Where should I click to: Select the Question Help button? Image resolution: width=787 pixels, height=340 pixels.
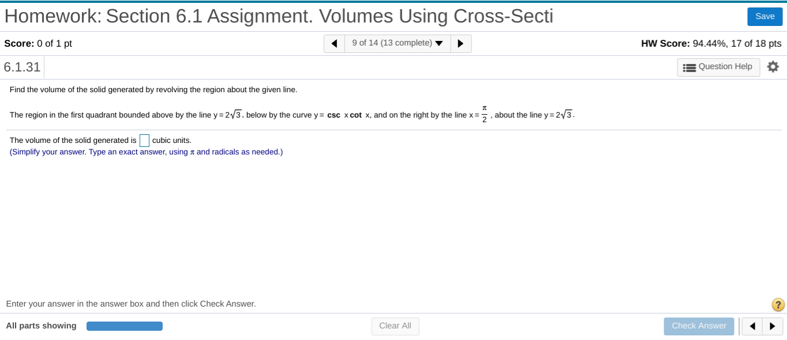[718, 67]
